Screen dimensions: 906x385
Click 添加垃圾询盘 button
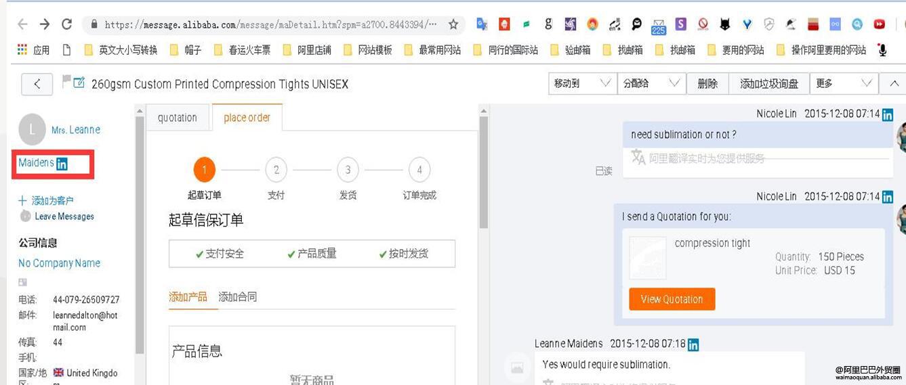point(769,83)
